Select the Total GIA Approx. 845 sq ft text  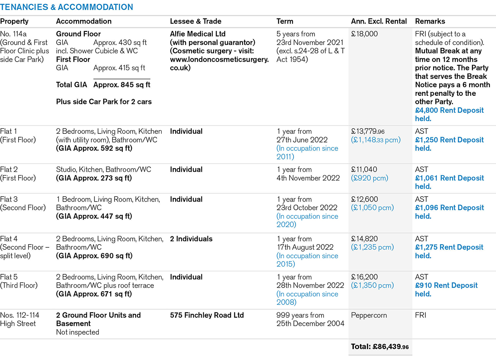[103, 85]
